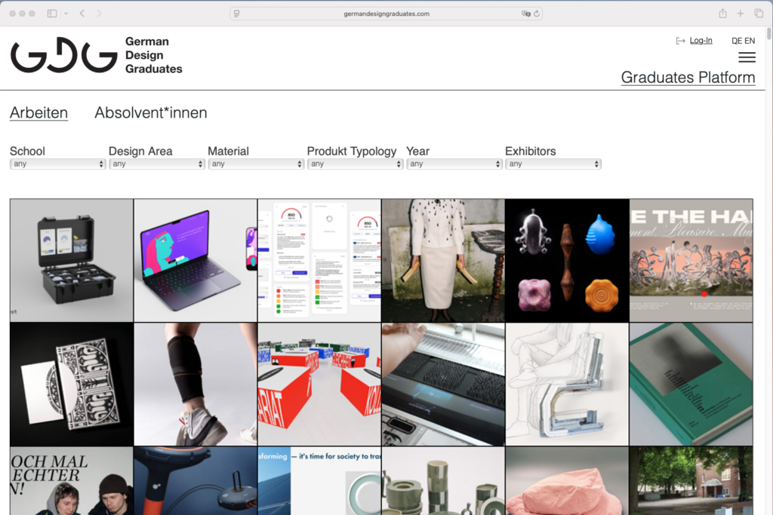Click the translate icon in address bar

point(525,14)
